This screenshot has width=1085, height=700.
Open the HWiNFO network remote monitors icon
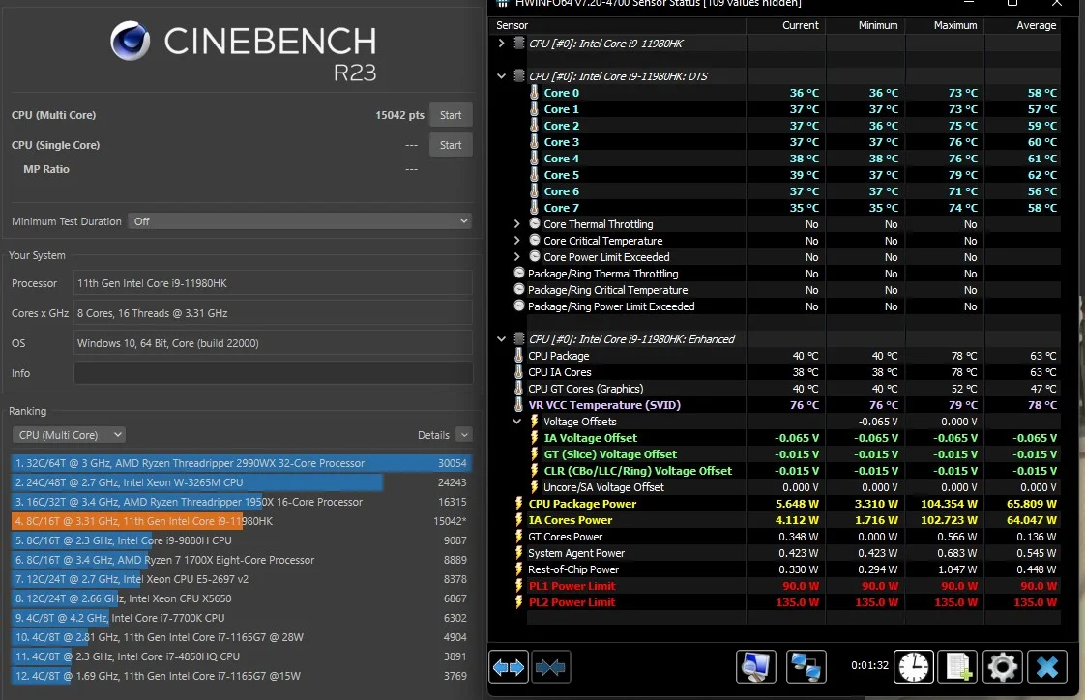(806, 667)
